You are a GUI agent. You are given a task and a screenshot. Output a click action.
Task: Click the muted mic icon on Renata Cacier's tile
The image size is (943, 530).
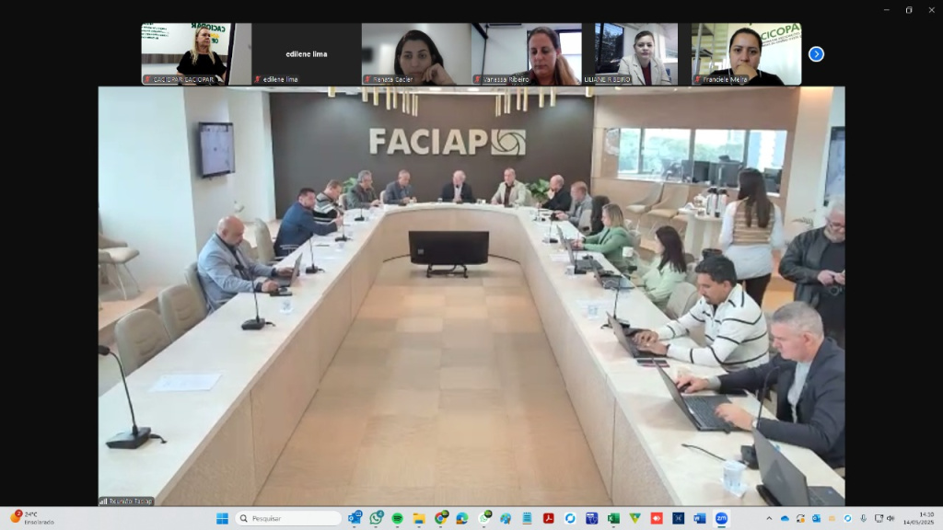click(368, 78)
